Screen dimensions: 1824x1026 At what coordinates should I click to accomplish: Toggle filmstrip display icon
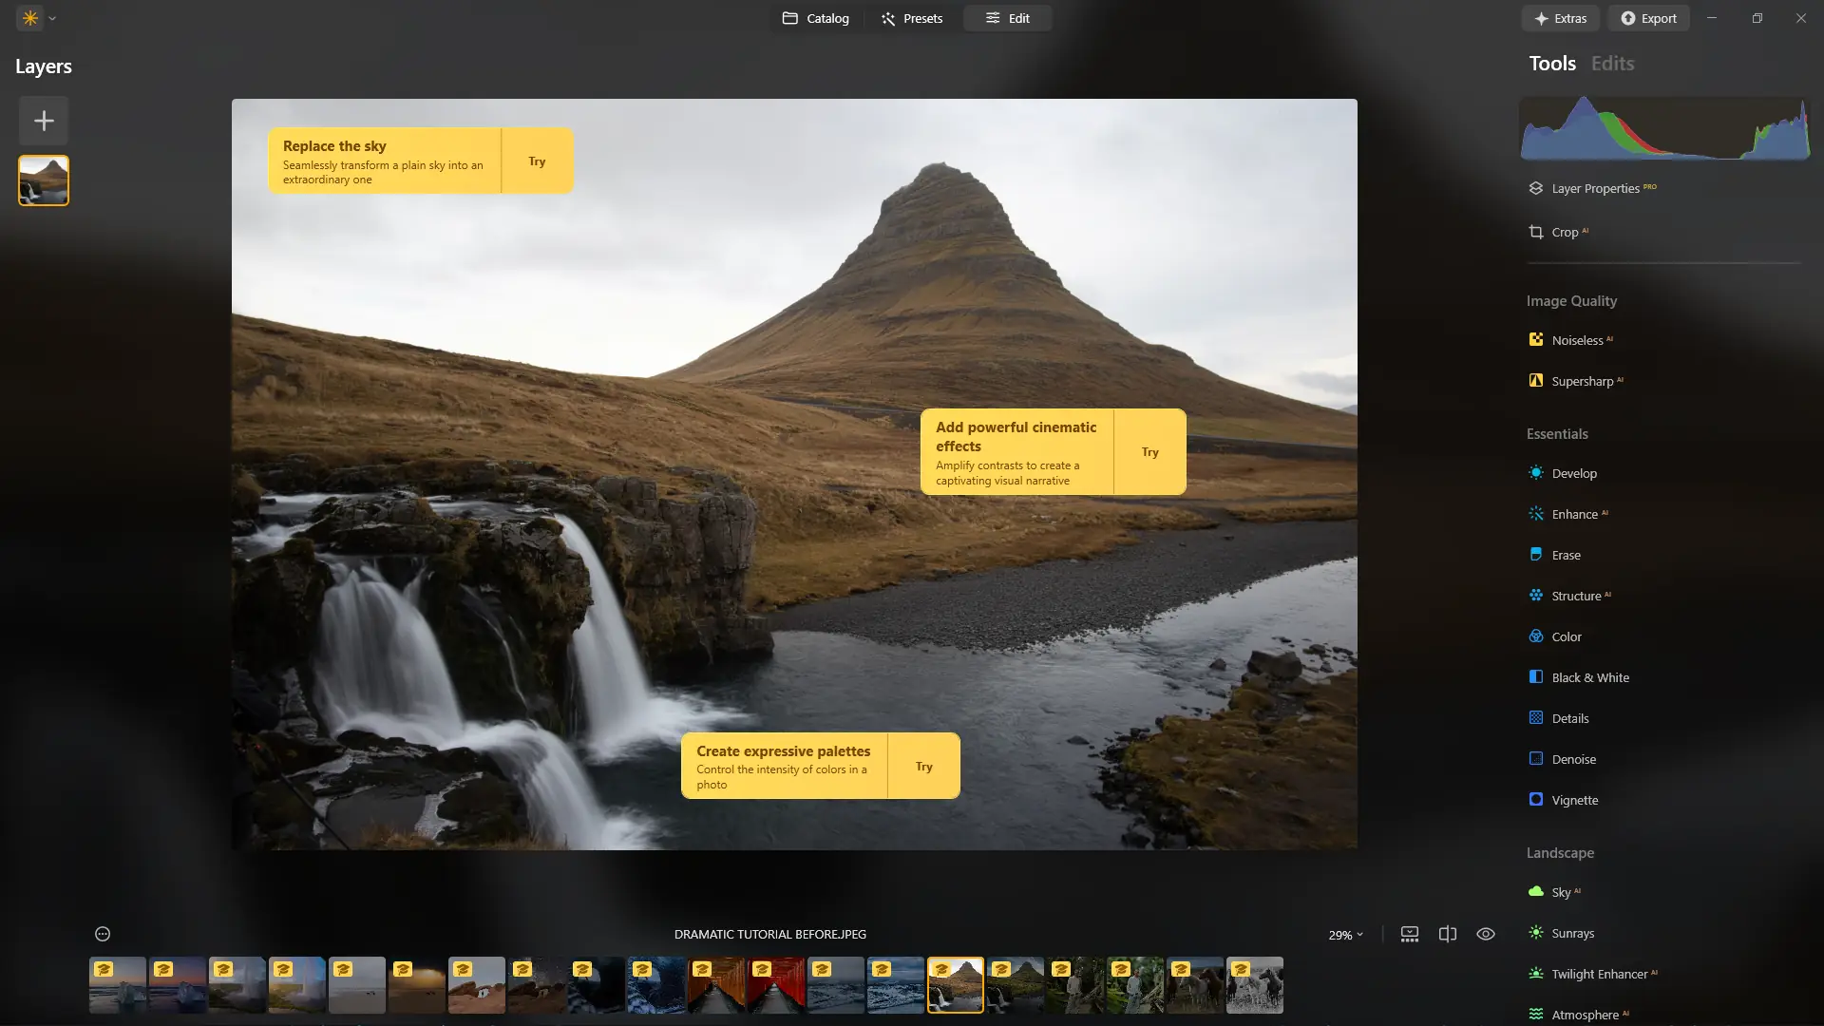coord(1410,934)
